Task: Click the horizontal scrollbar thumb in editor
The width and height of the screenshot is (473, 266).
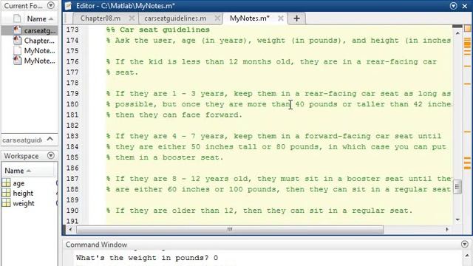Action: tap(230, 230)
